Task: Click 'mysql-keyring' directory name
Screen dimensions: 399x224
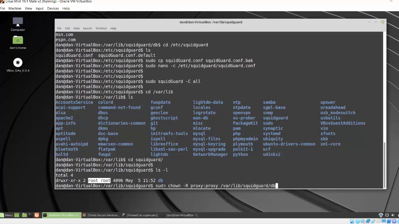Action: [x=209, y=144]
